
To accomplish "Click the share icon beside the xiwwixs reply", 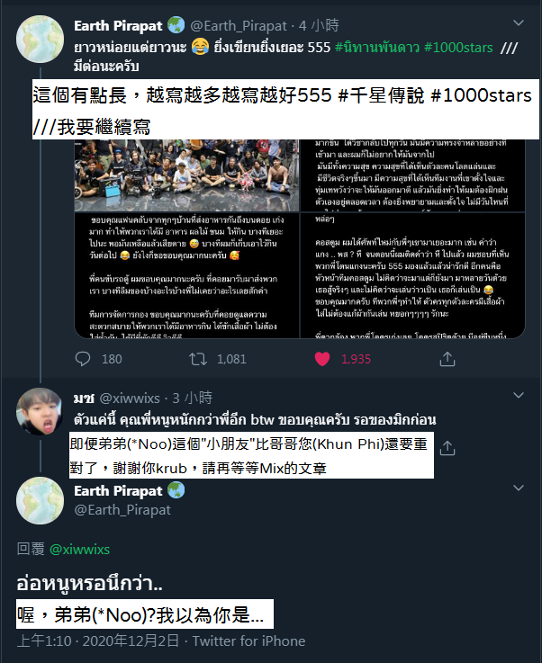I will [x=447, y=448].
